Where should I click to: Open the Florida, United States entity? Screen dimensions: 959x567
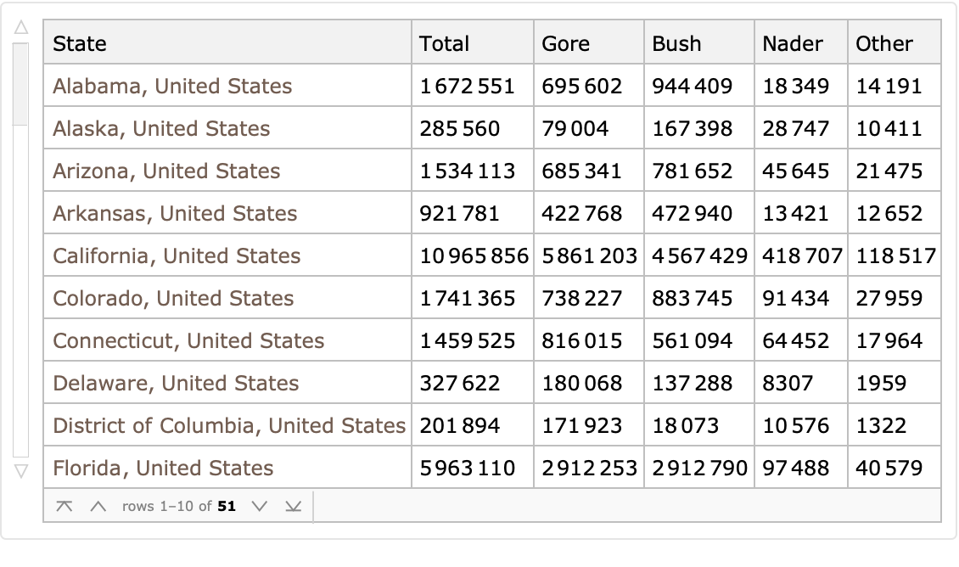[x=163, y=468]
